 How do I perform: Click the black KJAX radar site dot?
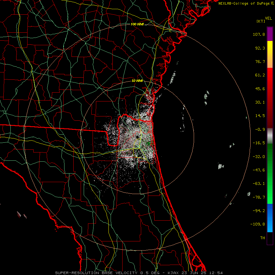click(x=137, y=137)
